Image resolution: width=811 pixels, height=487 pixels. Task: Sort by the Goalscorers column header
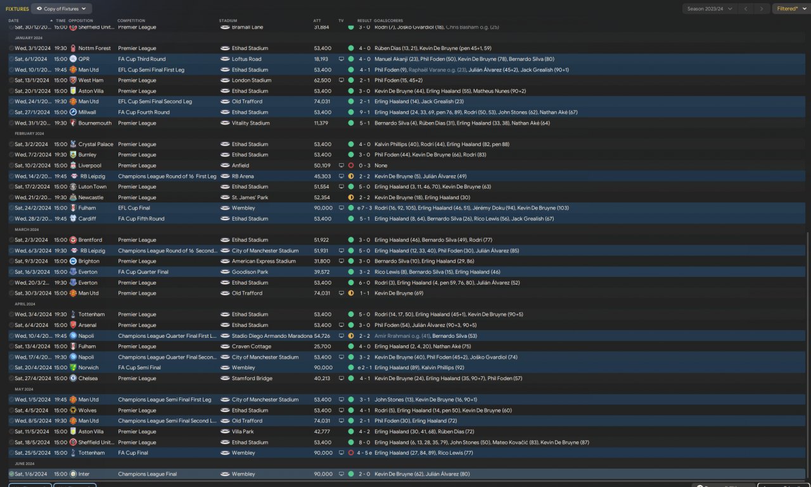tap(388, 20)
